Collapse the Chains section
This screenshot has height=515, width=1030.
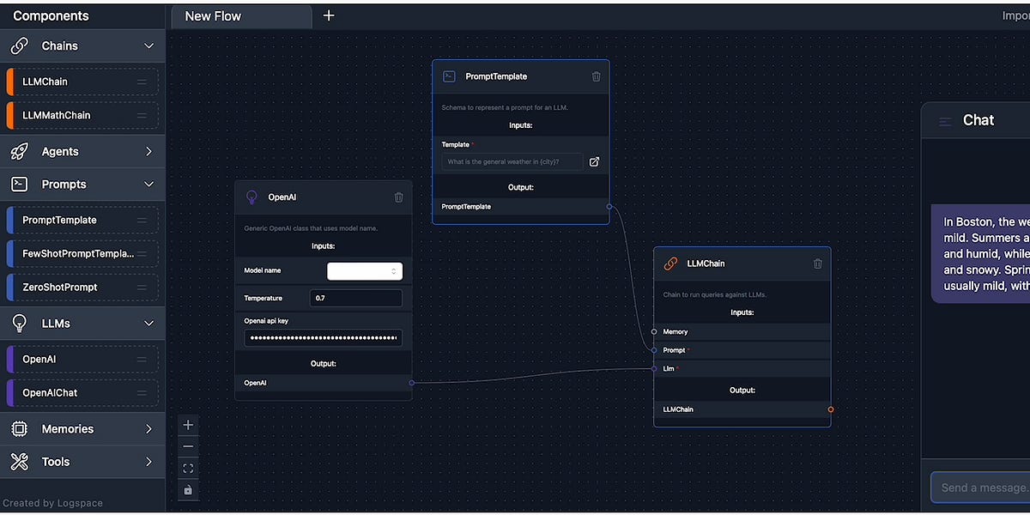pos(148,45)
